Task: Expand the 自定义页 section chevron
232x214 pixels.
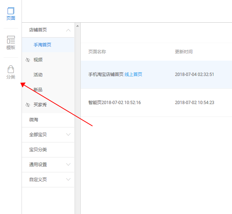Action: pos(68,180)
